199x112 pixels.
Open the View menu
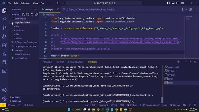pos(35,3)
